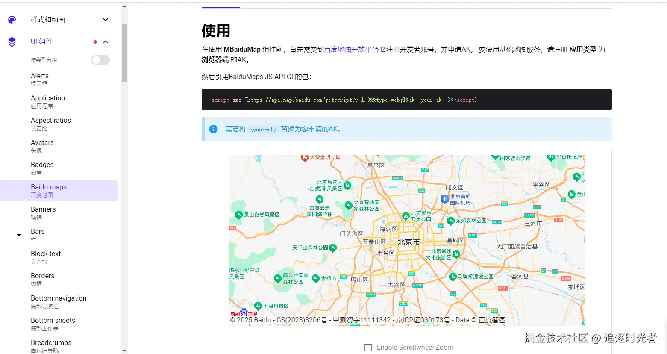Click the 使用 section heading

pos(216,31)
